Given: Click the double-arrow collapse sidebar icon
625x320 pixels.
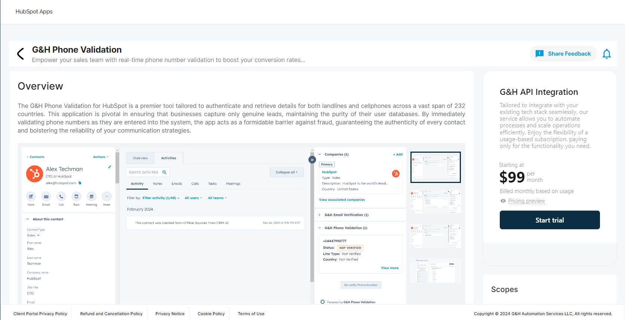Looking at the screenshot, I should pos(312,160).
